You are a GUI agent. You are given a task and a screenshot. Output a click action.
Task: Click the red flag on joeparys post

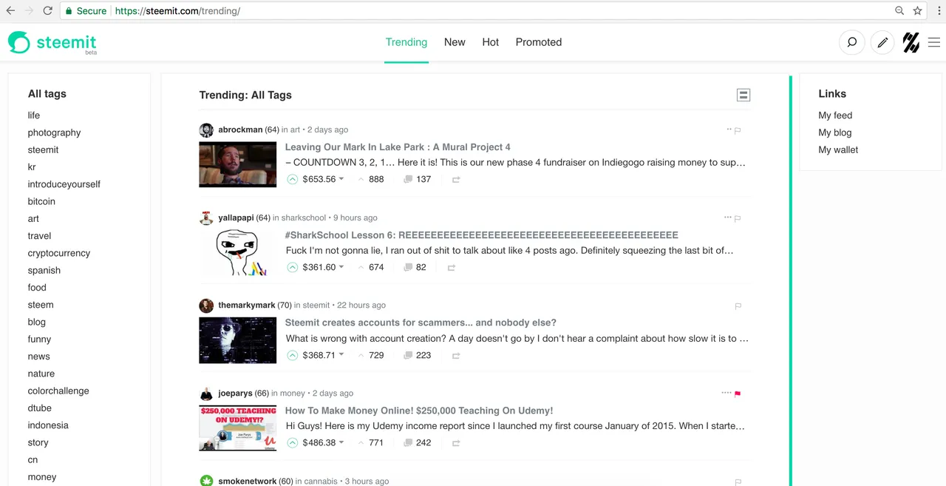(x=738, y=394)
